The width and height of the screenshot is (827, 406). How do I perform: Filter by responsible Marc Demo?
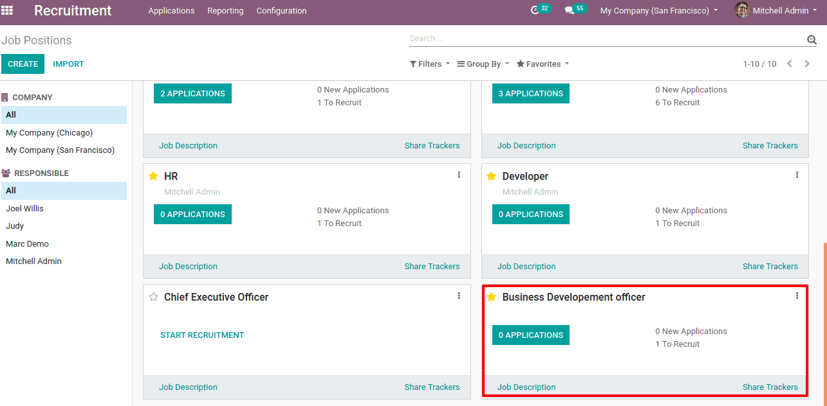(x=64, y=243)
